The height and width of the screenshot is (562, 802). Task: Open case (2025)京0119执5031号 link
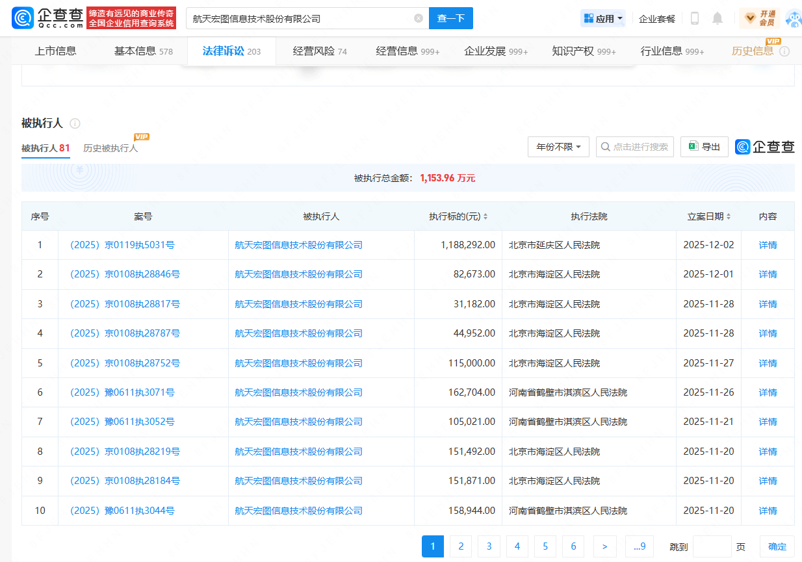[x=122, y=245]
